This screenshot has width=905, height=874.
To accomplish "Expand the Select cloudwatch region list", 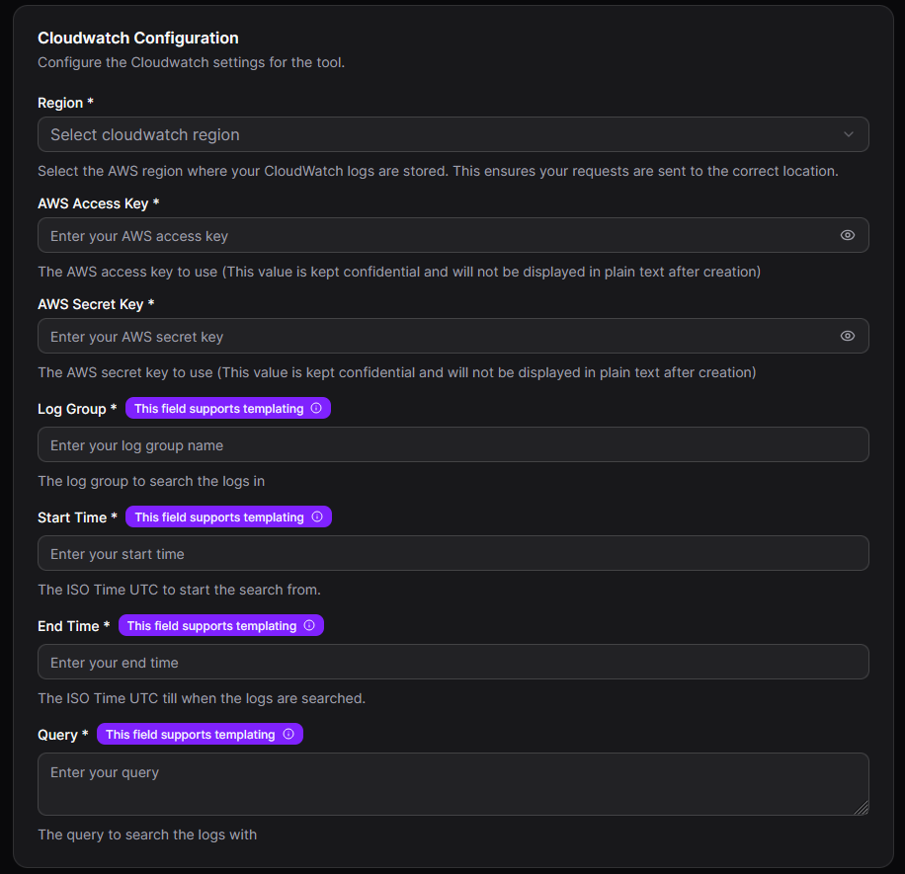I will coord(452,134).
